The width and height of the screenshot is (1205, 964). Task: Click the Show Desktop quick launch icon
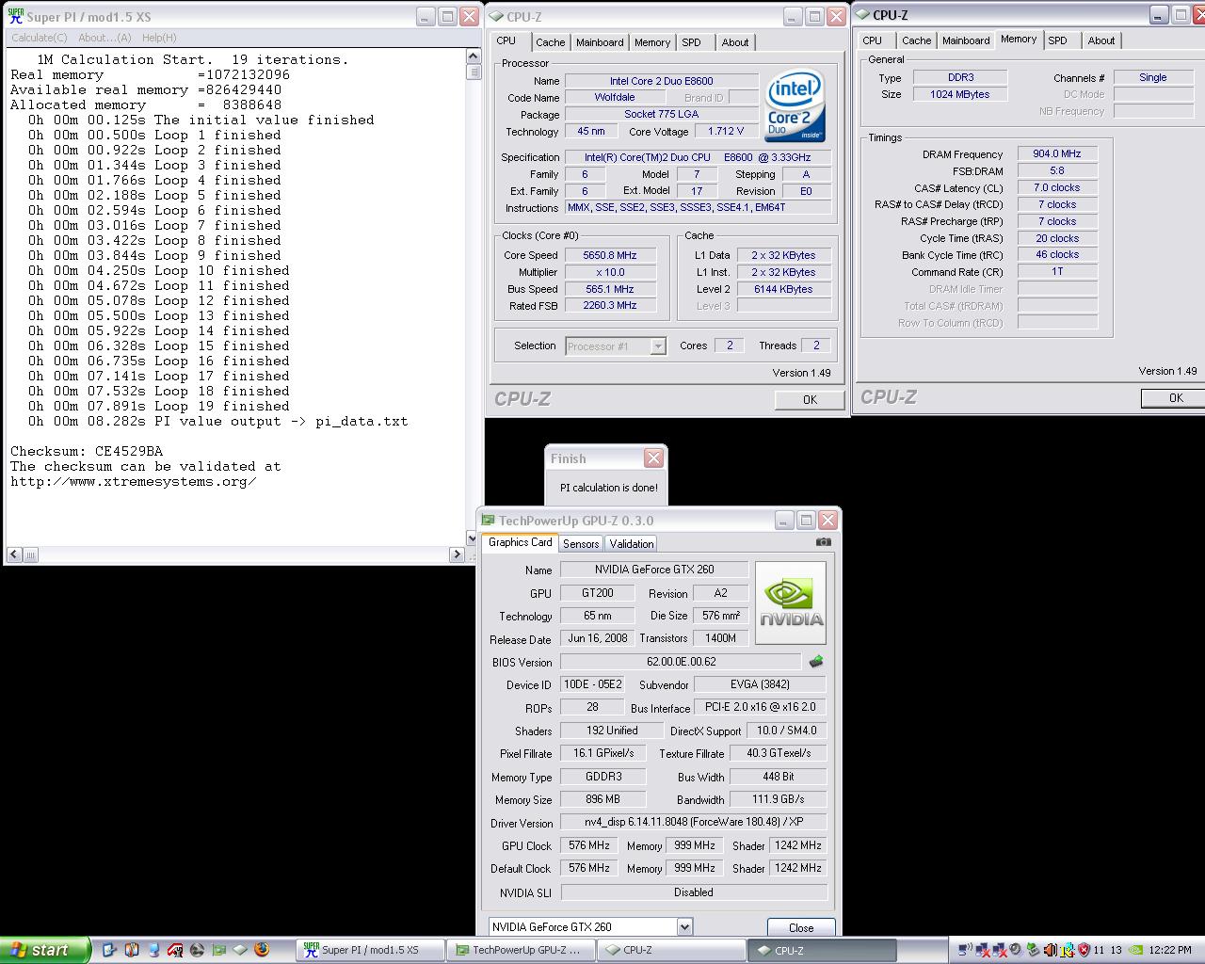[x=108, y=950]
